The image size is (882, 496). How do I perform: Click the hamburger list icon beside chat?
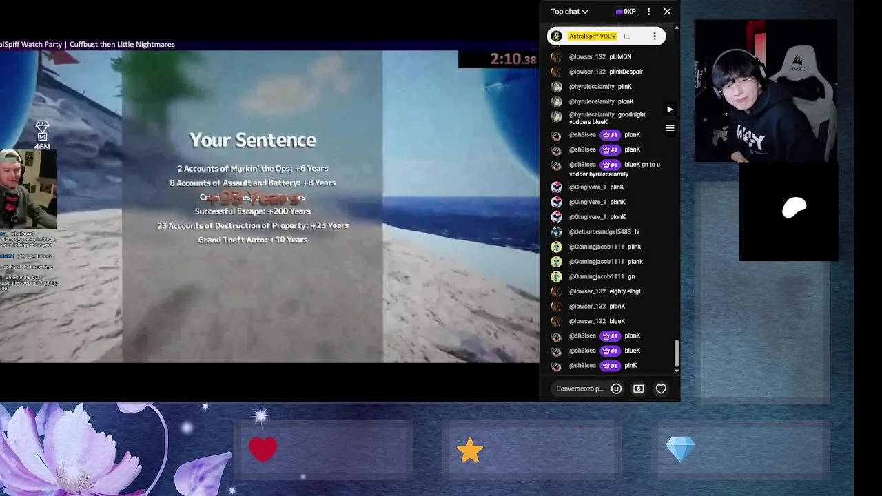coord(669,127)
